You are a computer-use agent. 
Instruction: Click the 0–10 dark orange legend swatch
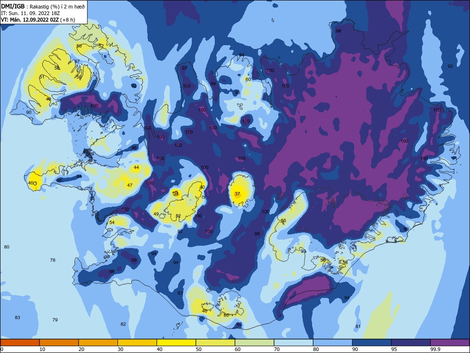[x=20, y=343]
